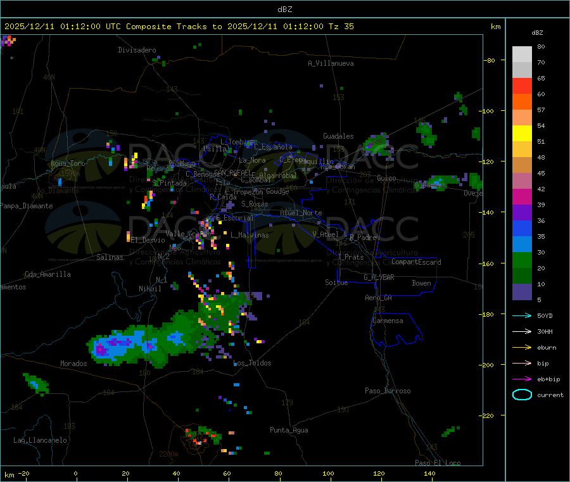The width and height of the screenshot is (570, 482).
Task: Click the Paso_Barroso map label
Action: [x=388, y=391]
